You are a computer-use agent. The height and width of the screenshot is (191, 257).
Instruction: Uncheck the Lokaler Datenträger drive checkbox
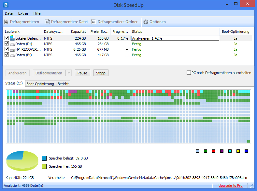point(7,38)
